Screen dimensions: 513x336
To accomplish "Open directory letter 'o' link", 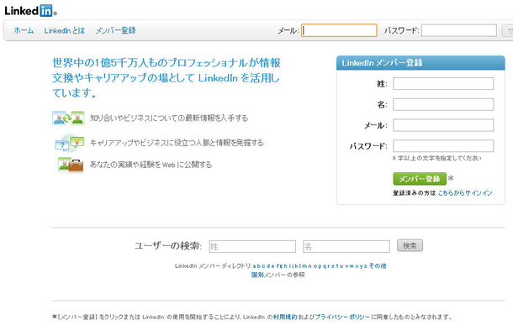I will [x=315, y=266].
